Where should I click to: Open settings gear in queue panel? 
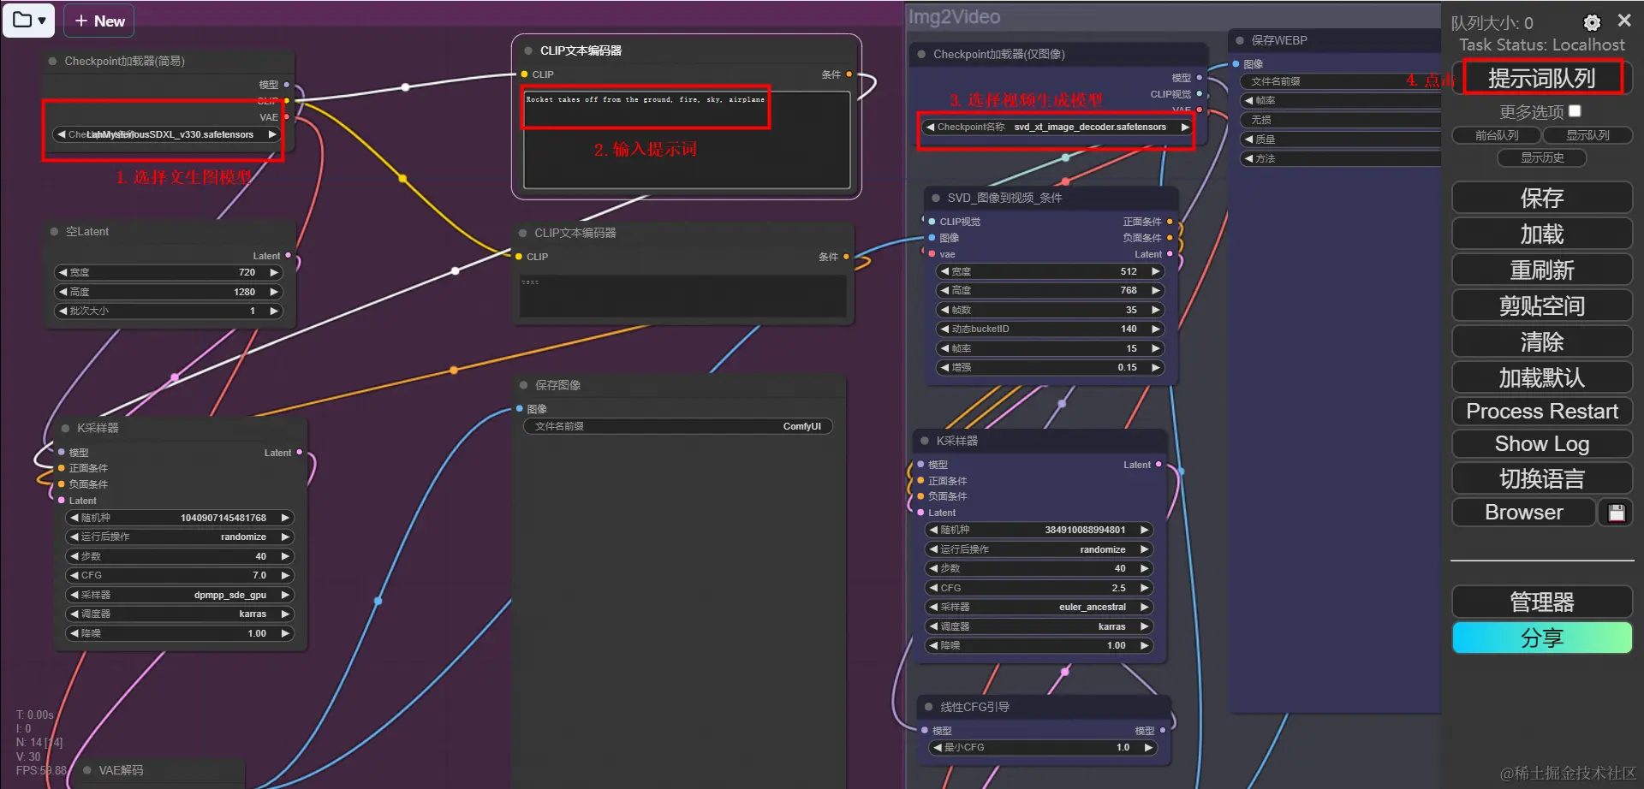(x=1592, y=22)
